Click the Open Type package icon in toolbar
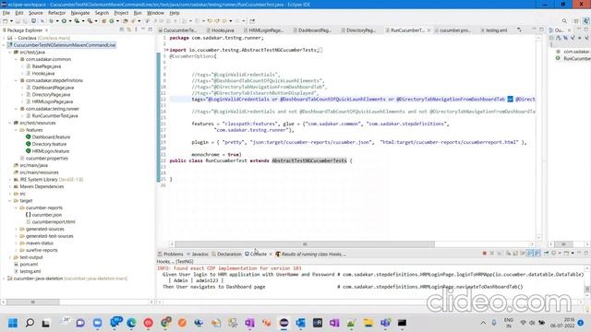591x332 pixels. 126,21
